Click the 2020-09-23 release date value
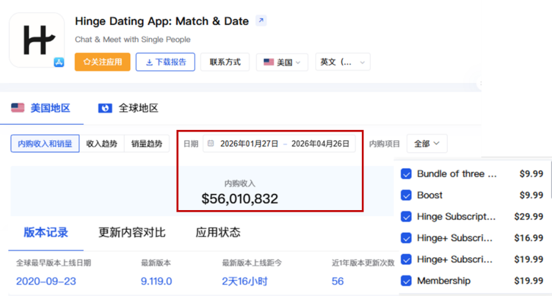Viewport: 552px width, 296px height. 46,281
